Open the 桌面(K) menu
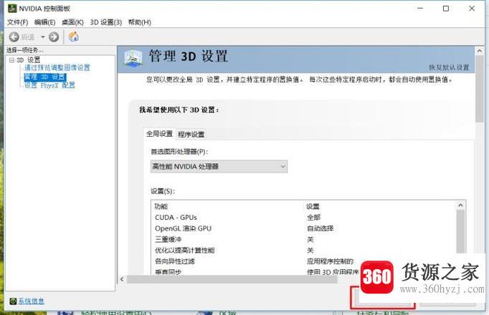This screenshot has height=315, width=489. point(72,22)
